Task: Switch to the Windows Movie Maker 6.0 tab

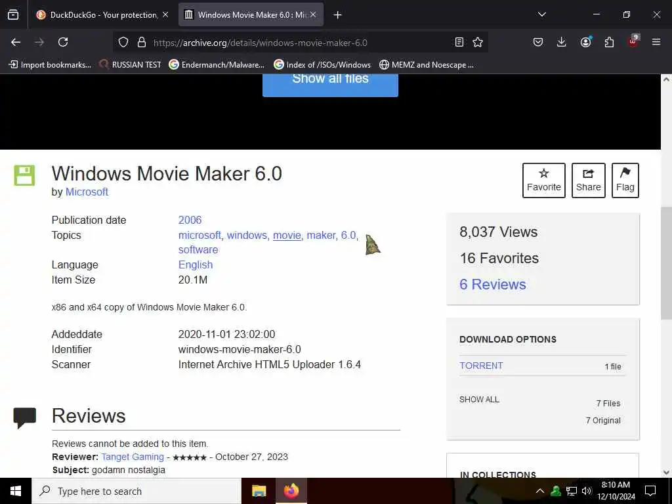Action: 251,14
